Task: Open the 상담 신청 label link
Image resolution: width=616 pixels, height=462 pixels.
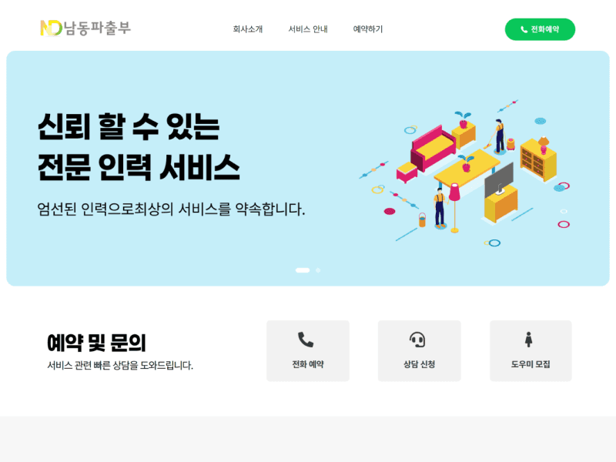Action: [x=419, y=364]
